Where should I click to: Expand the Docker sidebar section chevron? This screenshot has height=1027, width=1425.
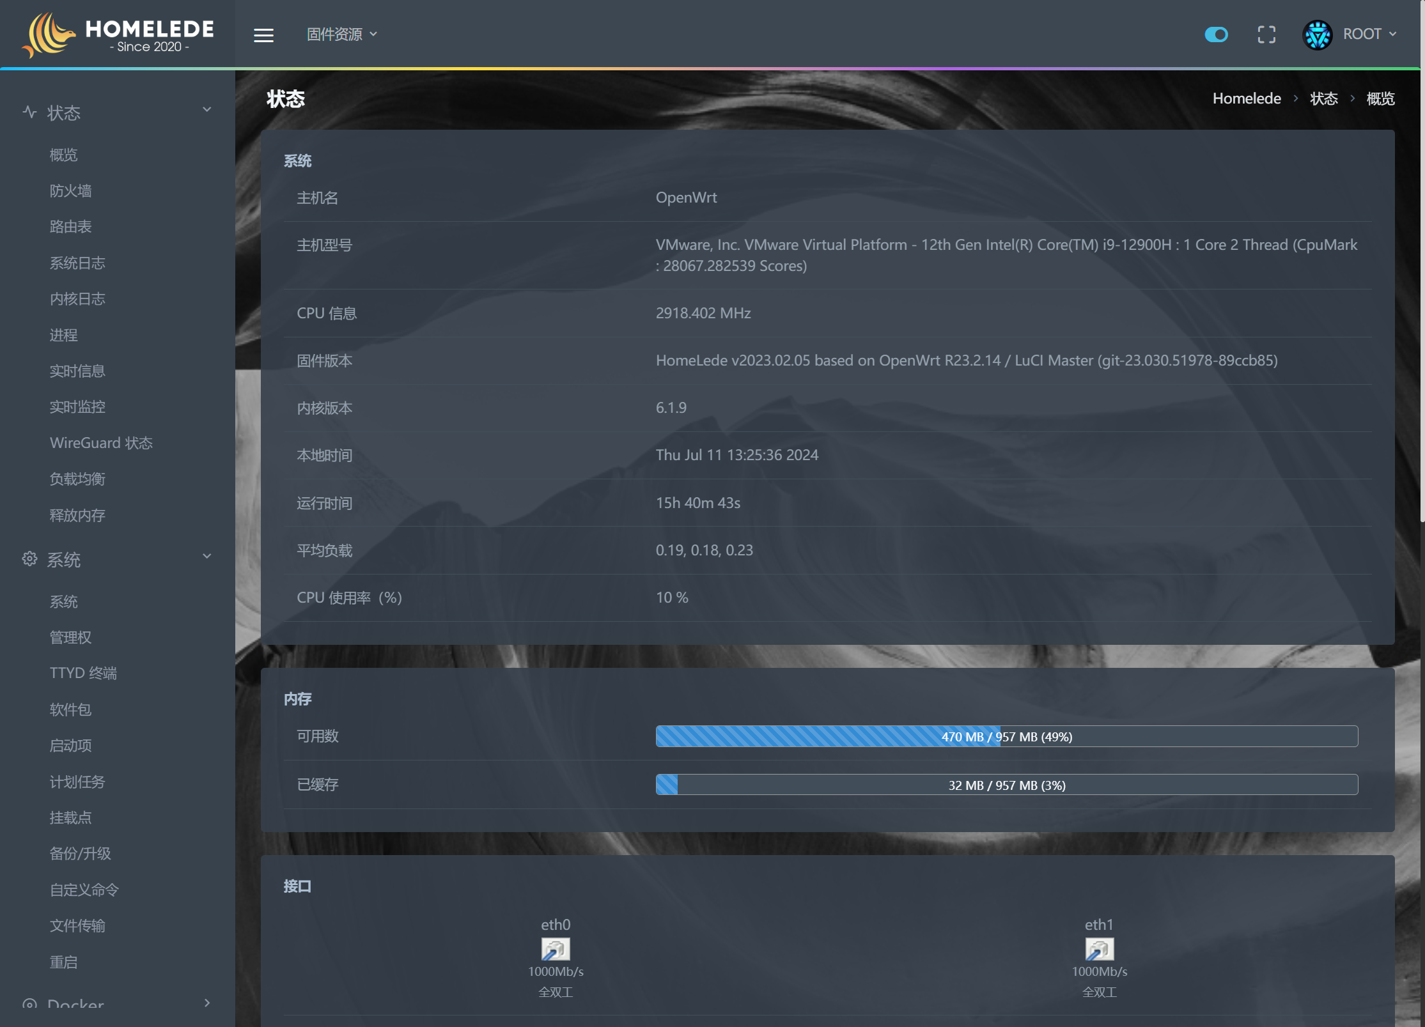[x=207, y=1003]
